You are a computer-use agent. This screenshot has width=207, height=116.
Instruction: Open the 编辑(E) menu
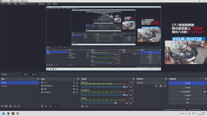coord(9,4)
